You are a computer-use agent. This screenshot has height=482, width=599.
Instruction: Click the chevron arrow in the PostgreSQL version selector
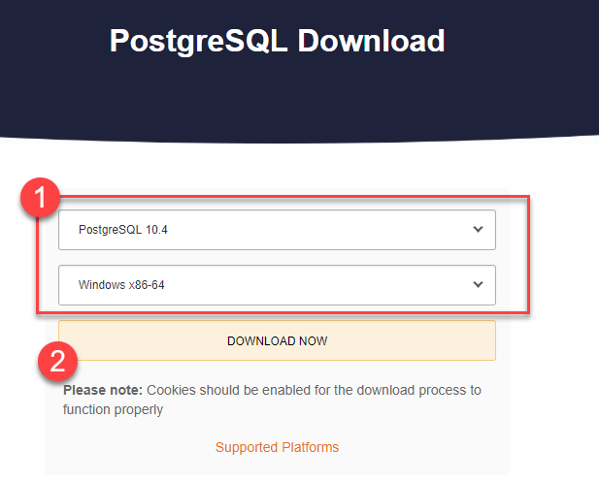tap(477, 230)
